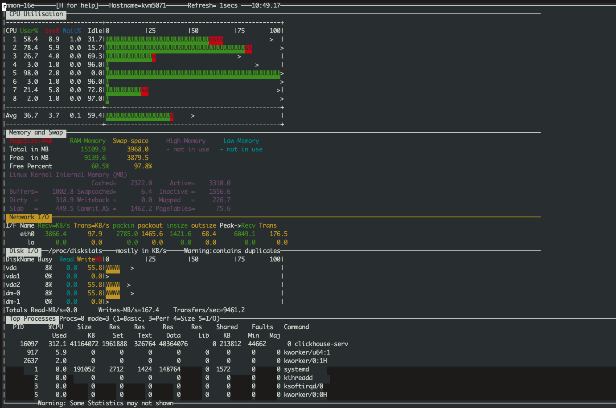Click the free RAM percent 60.5%
Viewport: 616px width, 408px height.
100,166
